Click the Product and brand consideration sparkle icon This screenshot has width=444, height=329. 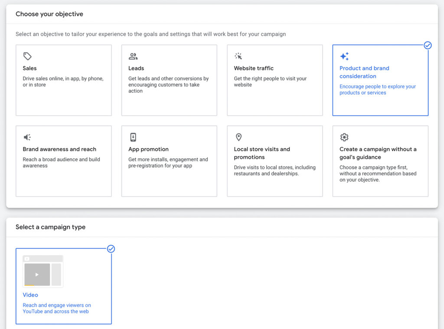pos(344,56)
